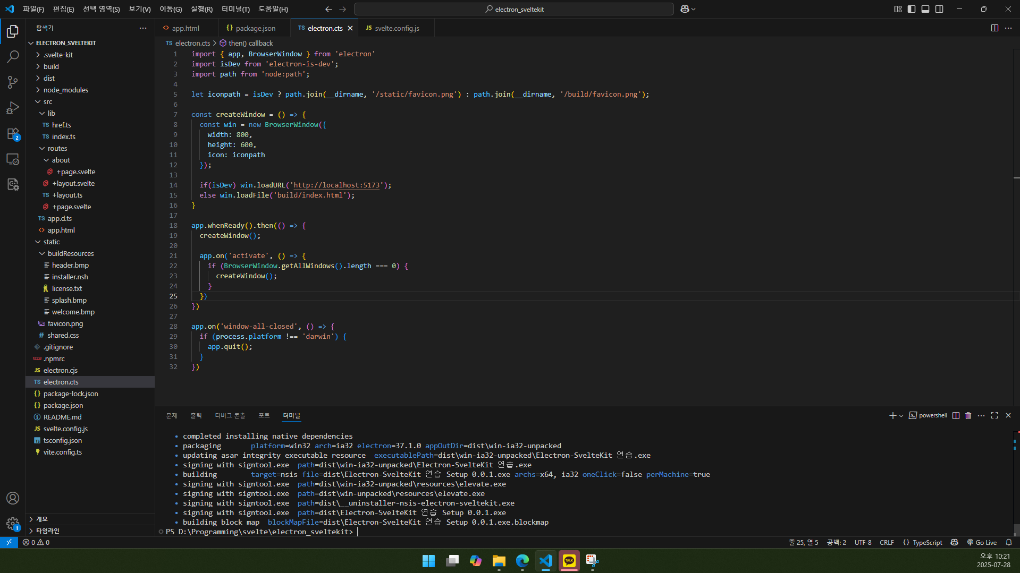Change encoding UTF-8 in status bar
The height and width of the screenshot is (573, 1020).
pos(863,542)
